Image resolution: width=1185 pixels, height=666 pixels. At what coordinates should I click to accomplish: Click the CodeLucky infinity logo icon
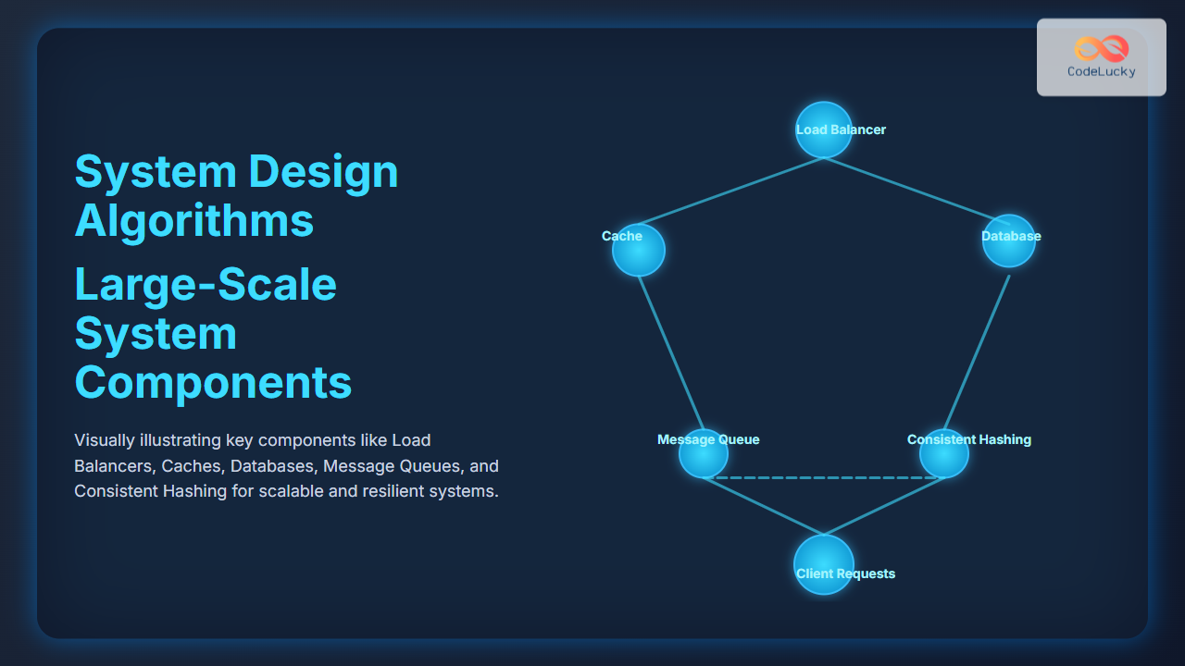[1101, 48]
